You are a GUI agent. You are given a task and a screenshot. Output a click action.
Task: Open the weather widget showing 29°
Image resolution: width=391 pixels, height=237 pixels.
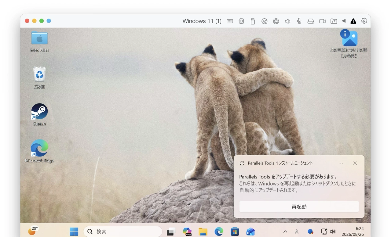coord(33,230)
